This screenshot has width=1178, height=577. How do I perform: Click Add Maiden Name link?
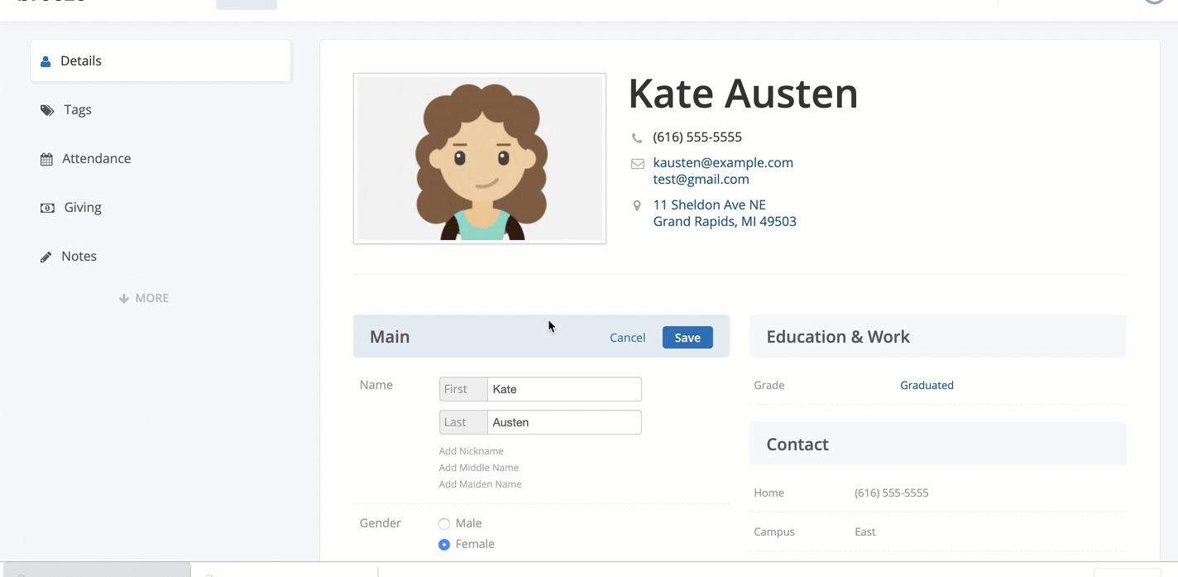pyautogui.click(x=481, y=484)
